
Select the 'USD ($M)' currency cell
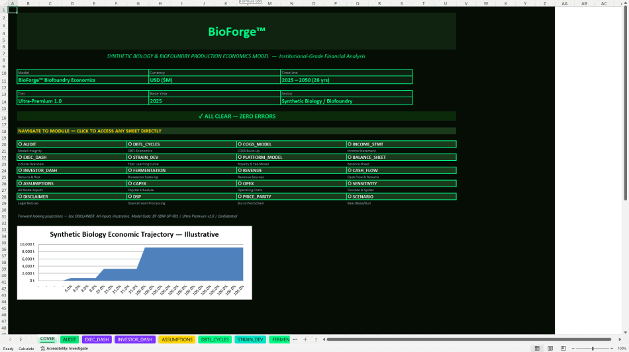click(x=215, y=80)
